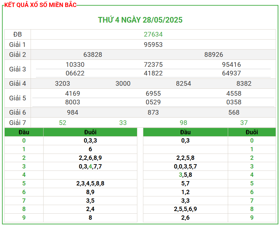
Task: Select fourth prize number 3000
Action: click(123, 83)
